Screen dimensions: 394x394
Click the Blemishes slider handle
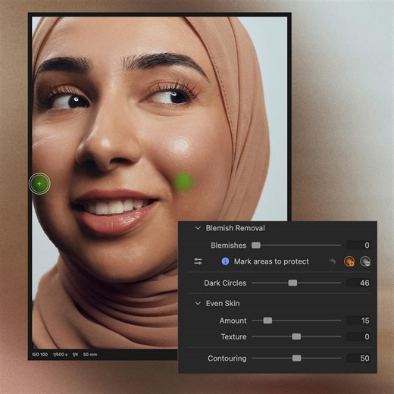[256, 245]
